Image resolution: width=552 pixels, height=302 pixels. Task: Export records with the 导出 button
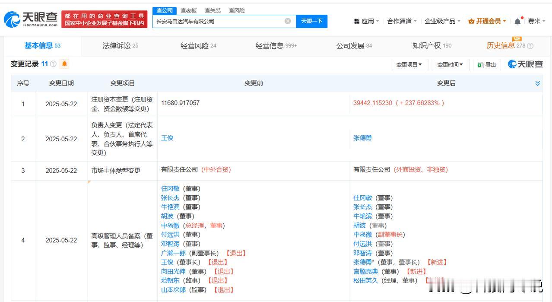click(x=487, y=65)
